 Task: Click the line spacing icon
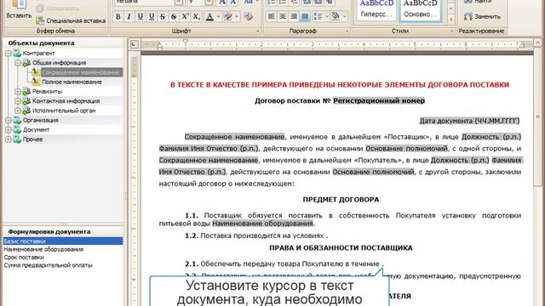318,16
